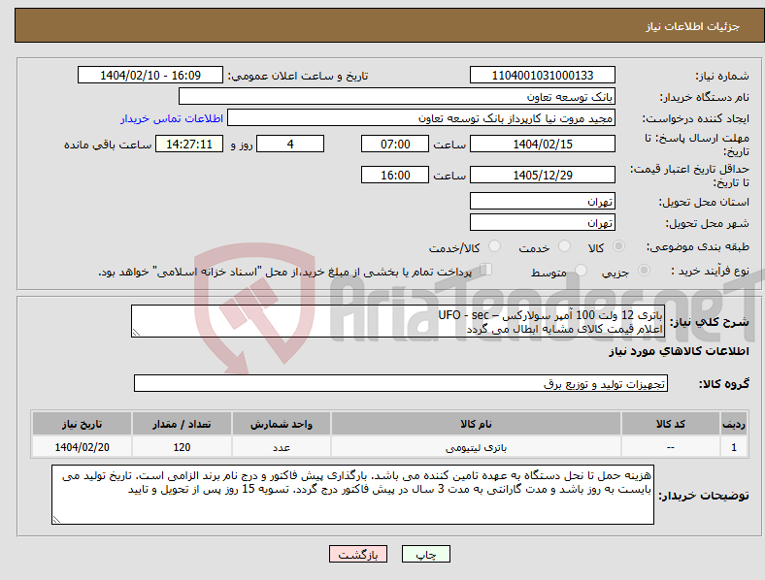Click the delivery province field تهران
This screenshot has width=765, height=580.
click(x=542, y=202)
